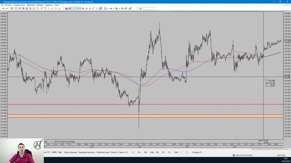Select the crosshair cursor tool
The width and height of the screenshot is (291, 163).
tap(78, 9)
